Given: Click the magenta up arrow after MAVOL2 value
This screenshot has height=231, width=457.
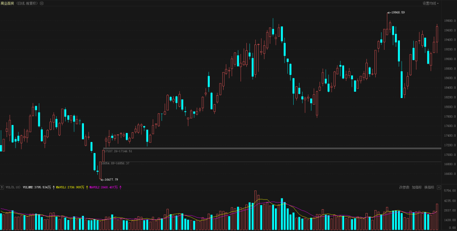Looking at the screenshot, I should tap(120, 187).
